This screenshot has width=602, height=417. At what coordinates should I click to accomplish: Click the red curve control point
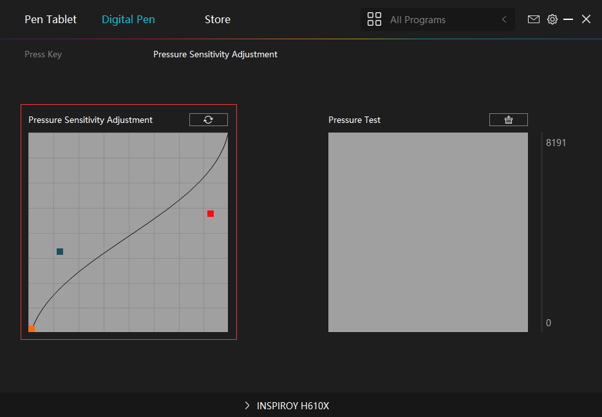[211, 214]
